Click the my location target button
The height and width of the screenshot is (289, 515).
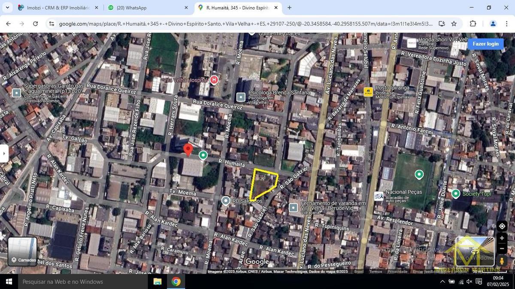click(x=502, y=226)
